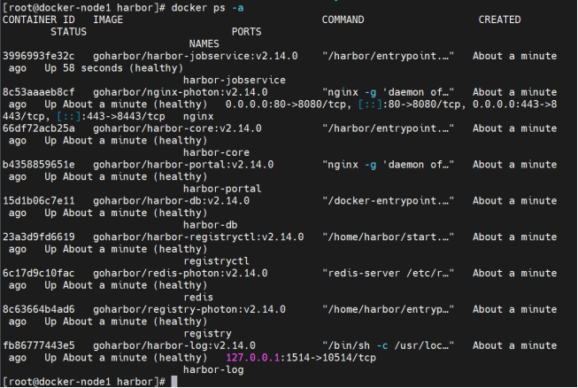Click container ID 66df72acb25a
The width and height of the screenshot is (578, 388).
[39, 128]
